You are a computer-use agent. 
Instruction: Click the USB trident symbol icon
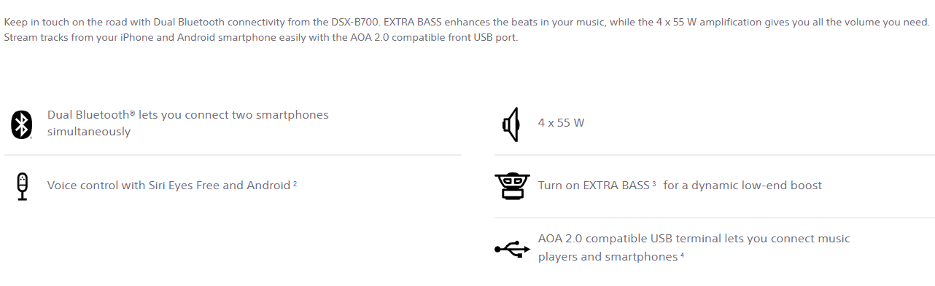512,249
